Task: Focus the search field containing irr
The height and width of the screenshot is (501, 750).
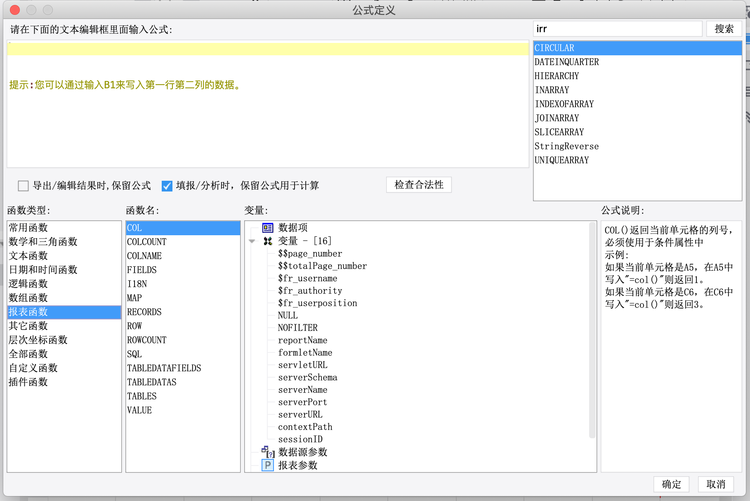Action: [618, 29]
